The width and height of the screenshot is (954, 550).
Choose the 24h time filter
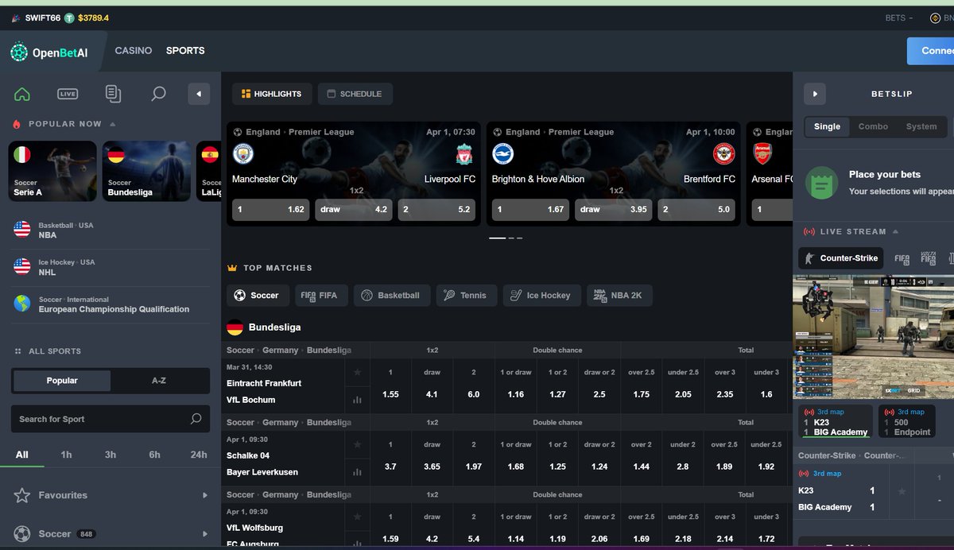199,455
